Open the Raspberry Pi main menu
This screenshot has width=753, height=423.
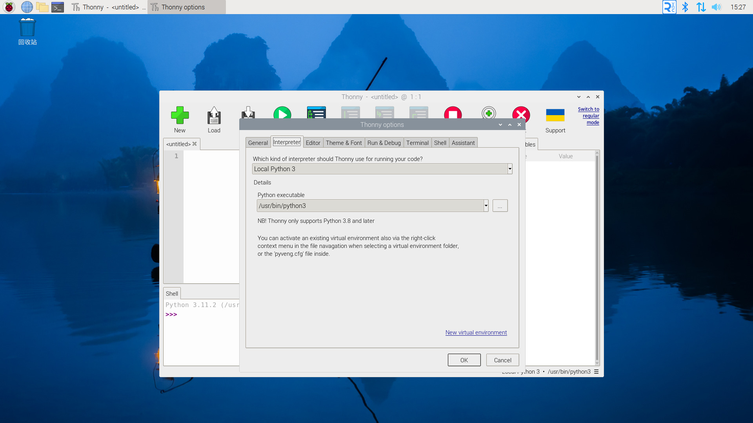coord(9,7)
